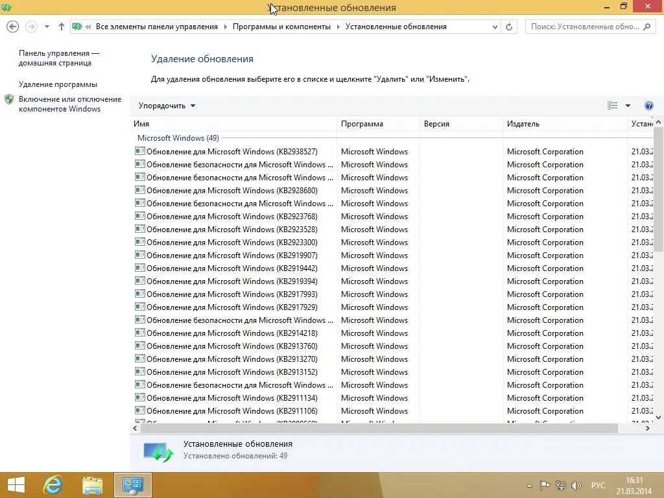Open File Explorer from taskbar

pyautogui.click(x=93, y=485)
